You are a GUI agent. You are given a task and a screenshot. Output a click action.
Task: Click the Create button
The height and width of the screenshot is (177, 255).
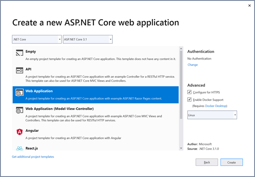(x=232, y=162)
